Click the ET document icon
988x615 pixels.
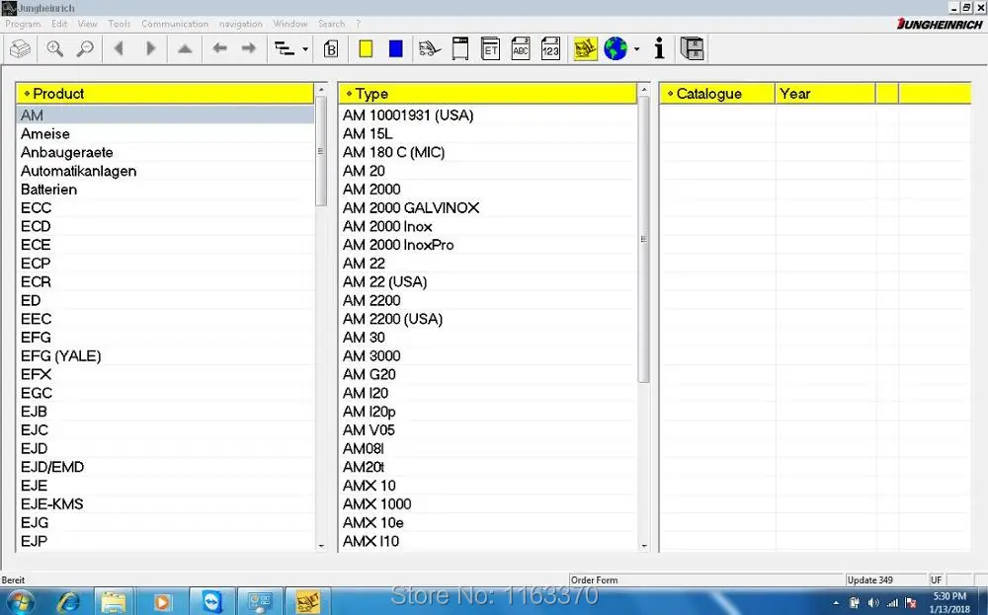pyautogui.click(x=490, y=48)
